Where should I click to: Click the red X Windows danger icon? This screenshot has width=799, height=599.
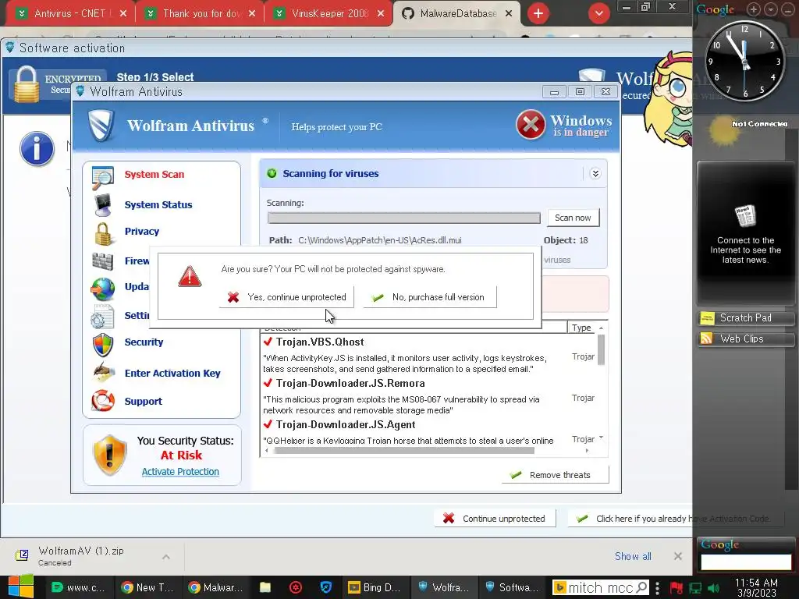click(x=531, y=125)
